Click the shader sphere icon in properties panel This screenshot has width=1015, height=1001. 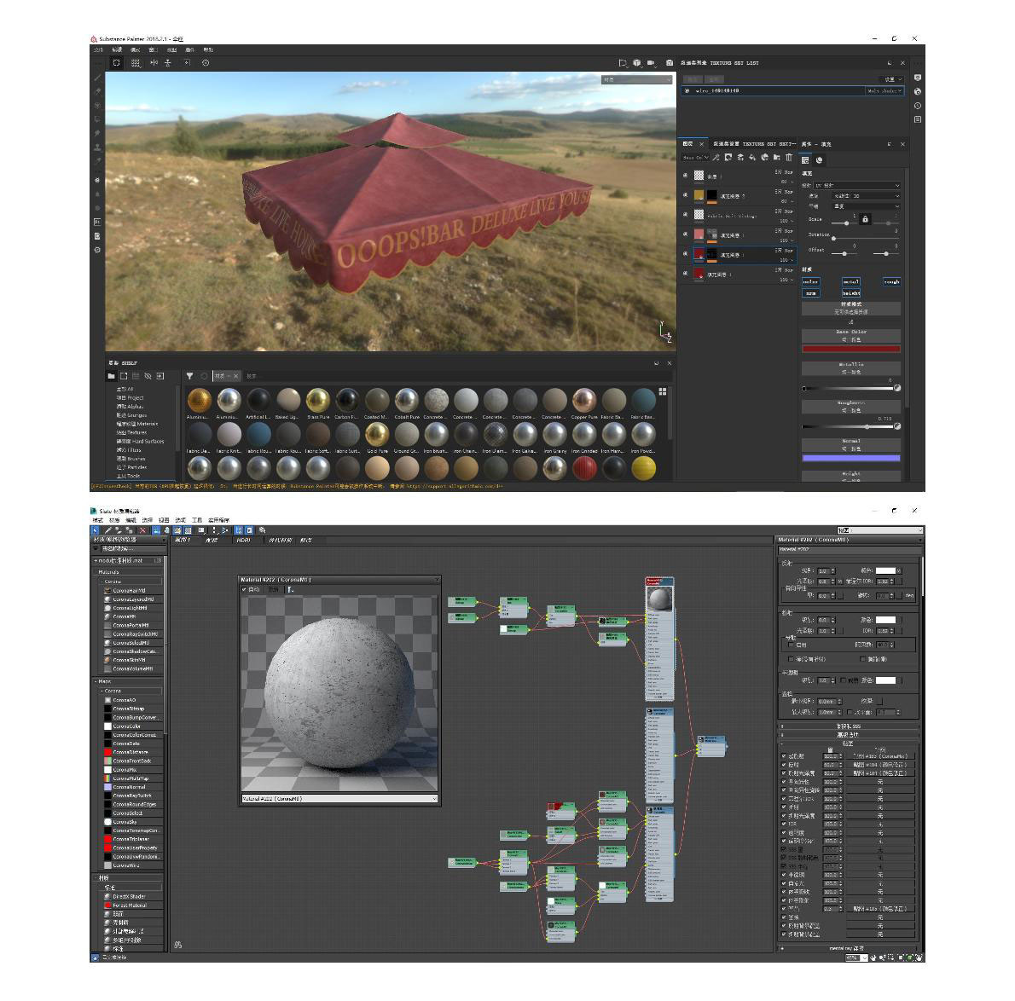click(819, 160)
